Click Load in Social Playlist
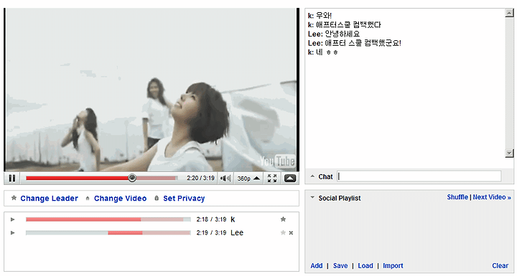The width and height of the screenshot is (517, 276). coord(365,265)
